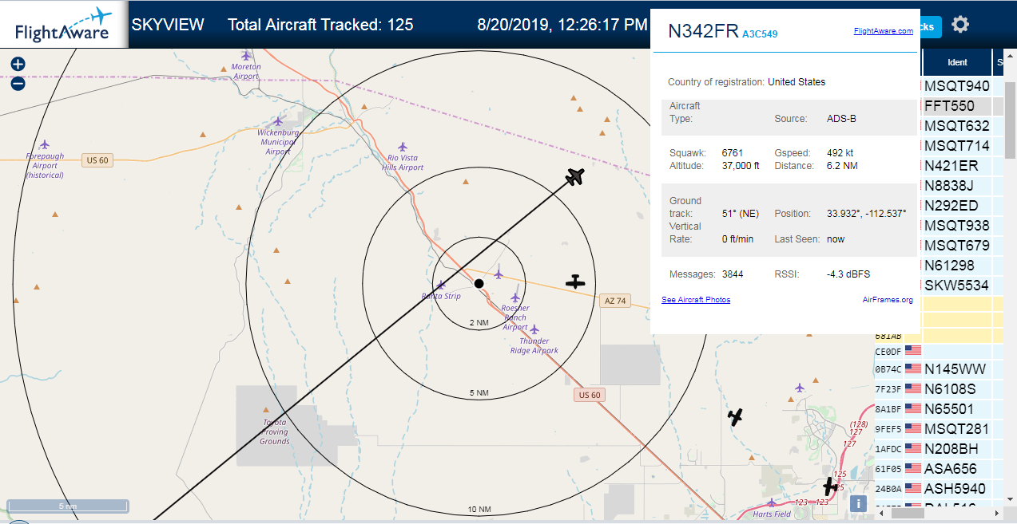The width and height of the screenshot is (1017, 524).
Task: Select the MSQT679 row
Action: [x=957, y=246]
